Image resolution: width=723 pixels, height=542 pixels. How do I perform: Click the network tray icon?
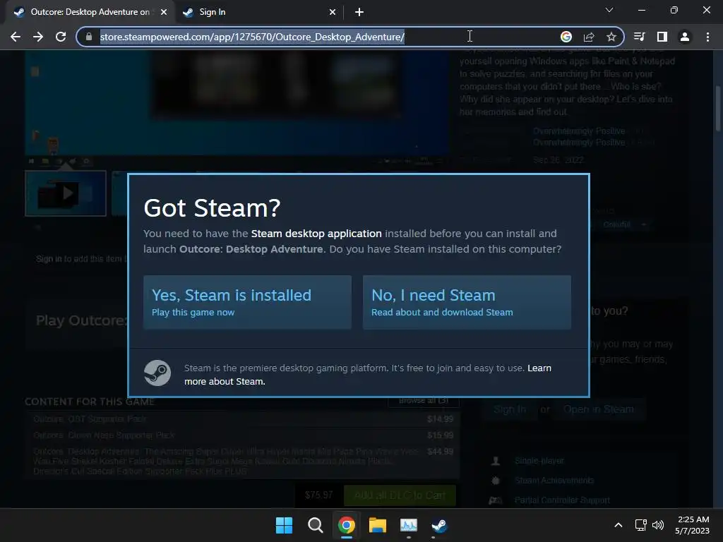click(640, 525)
